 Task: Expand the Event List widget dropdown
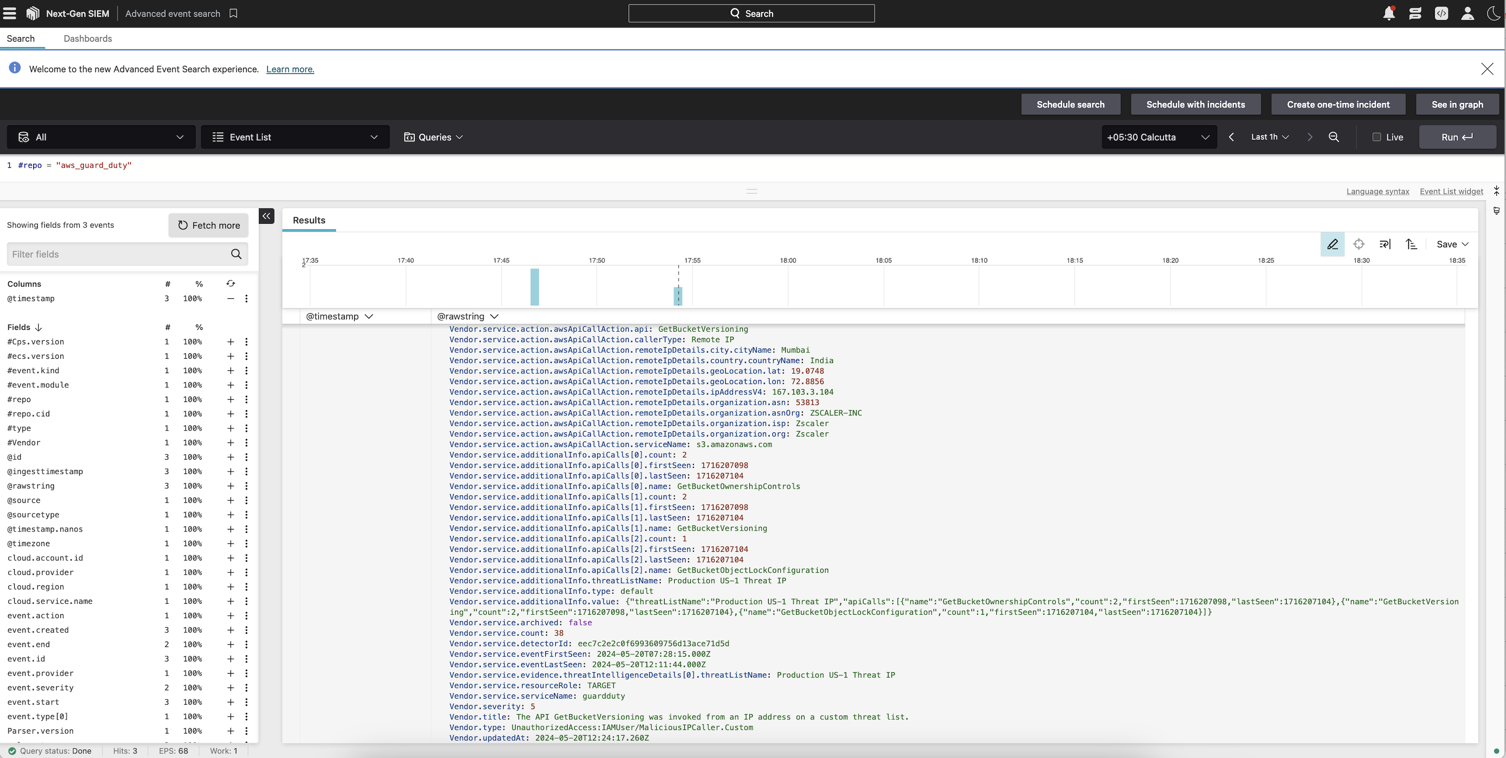point(294,137)
